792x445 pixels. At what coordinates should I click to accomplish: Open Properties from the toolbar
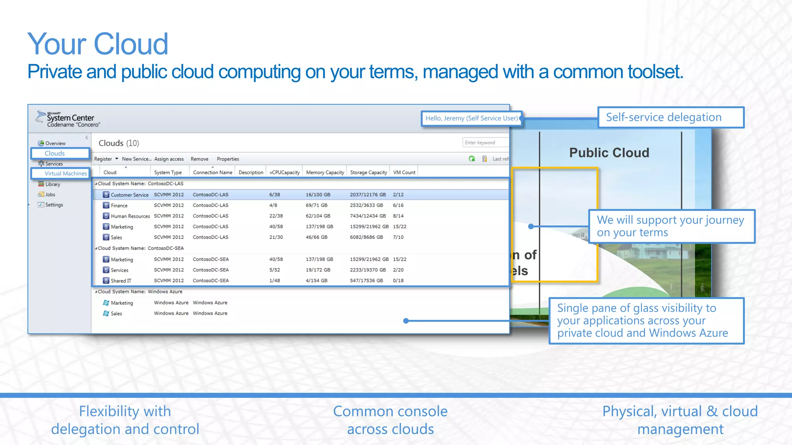pyautogui.click(x=228, y=159)
